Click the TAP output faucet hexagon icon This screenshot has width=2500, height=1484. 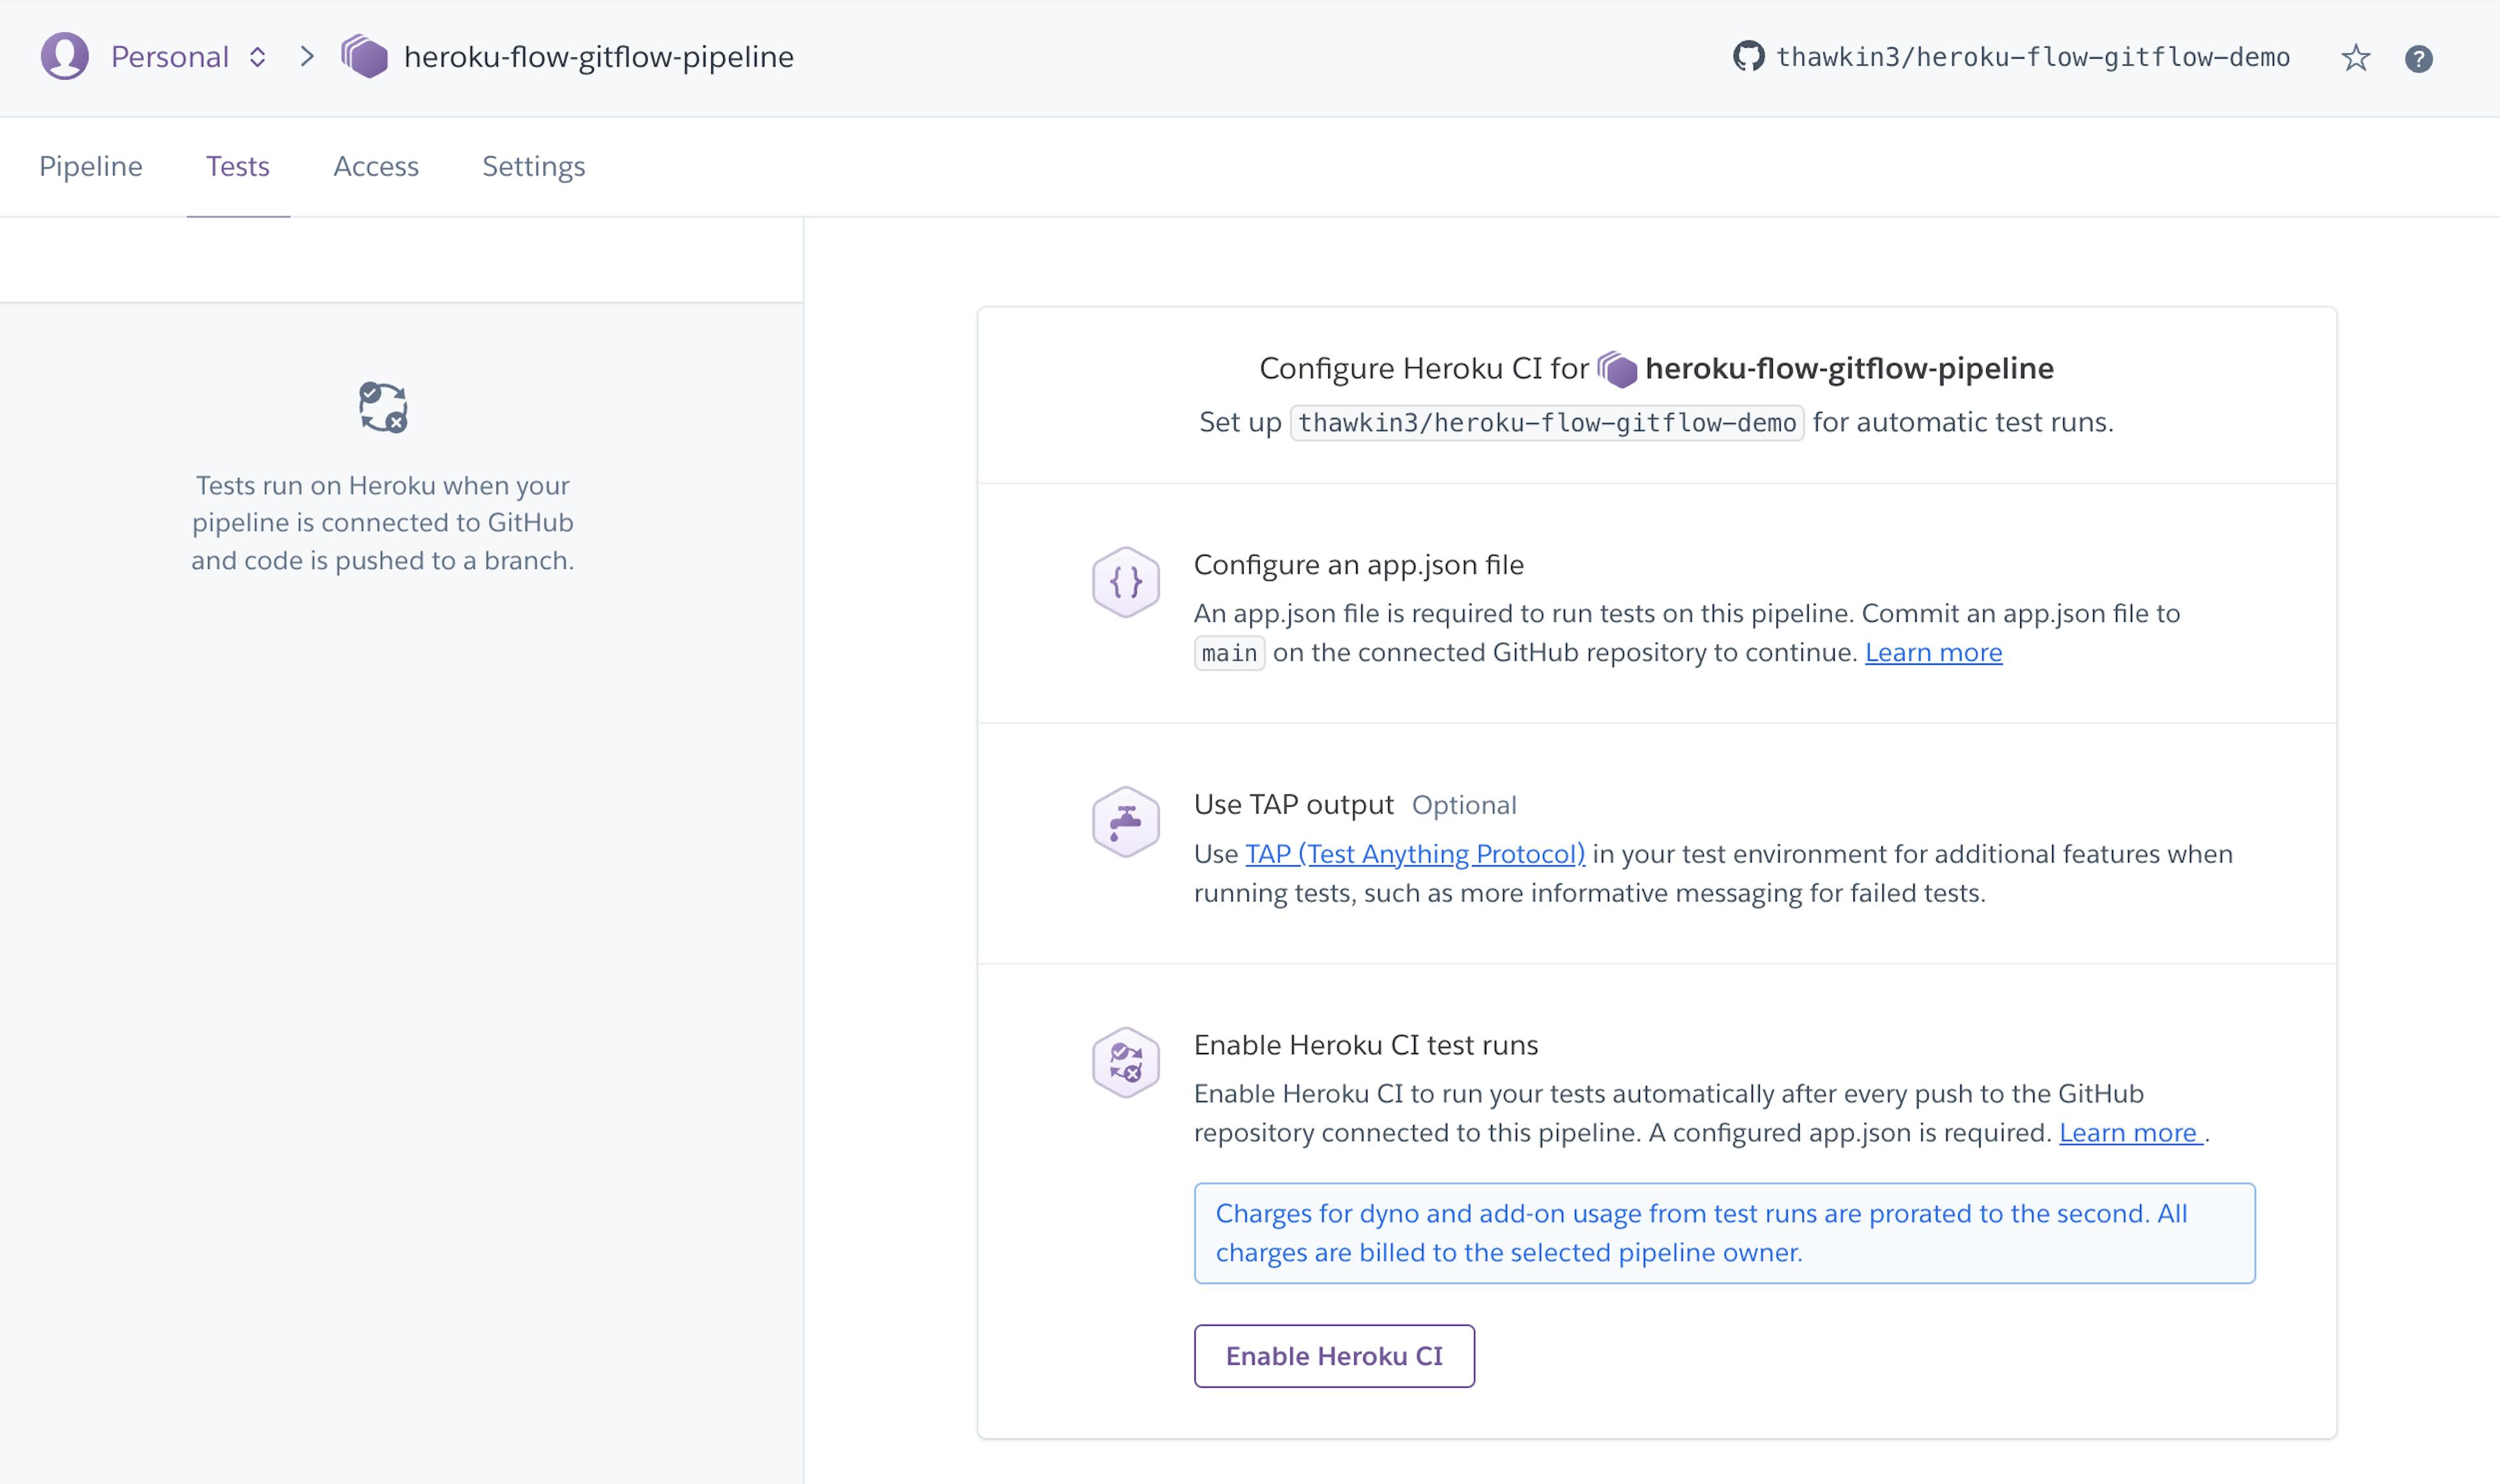(x=1126, y=822)
